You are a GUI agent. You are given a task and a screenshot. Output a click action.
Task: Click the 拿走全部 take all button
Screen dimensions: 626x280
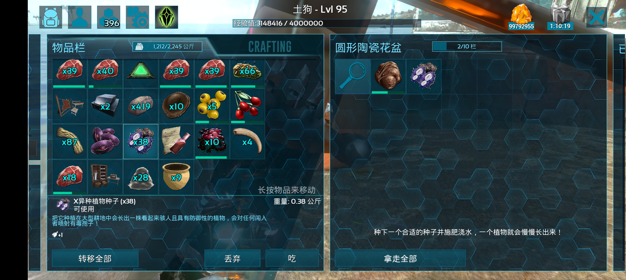point(400,258)
